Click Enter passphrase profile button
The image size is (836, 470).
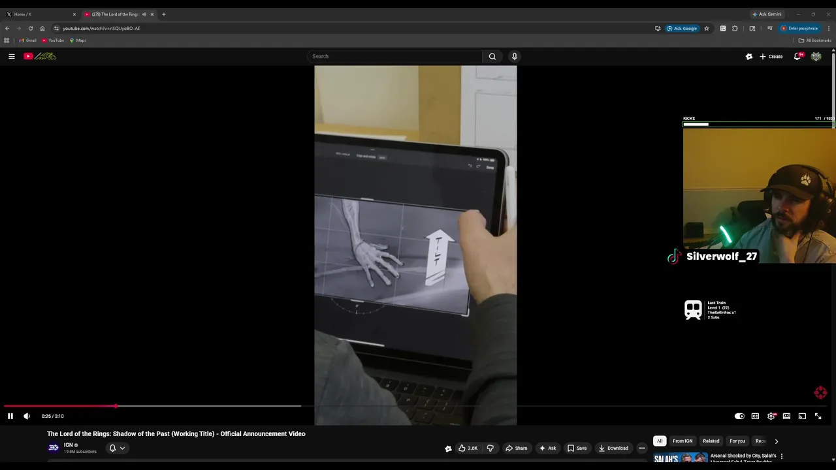pyautogui.click(x=799, y=28)
